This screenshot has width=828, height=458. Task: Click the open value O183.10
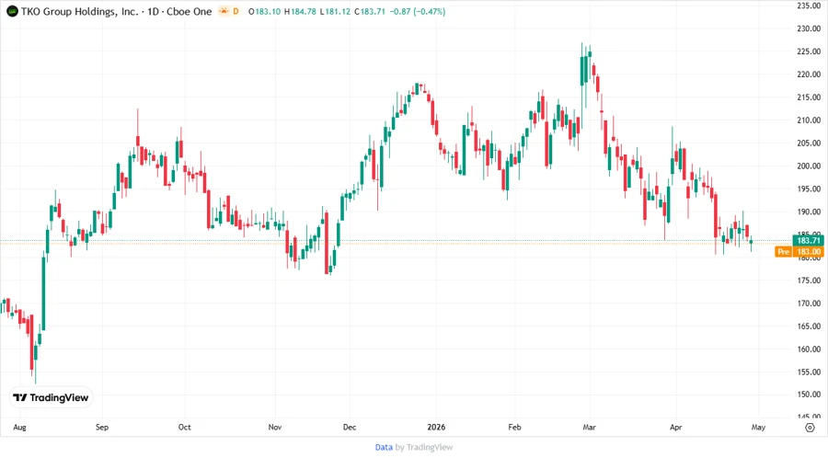[x=265, y=11]
